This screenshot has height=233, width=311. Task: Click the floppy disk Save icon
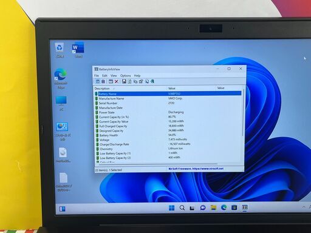124,81
